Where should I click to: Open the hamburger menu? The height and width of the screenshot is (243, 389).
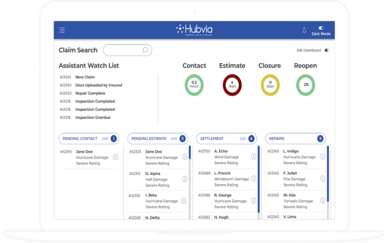point(62,30)
